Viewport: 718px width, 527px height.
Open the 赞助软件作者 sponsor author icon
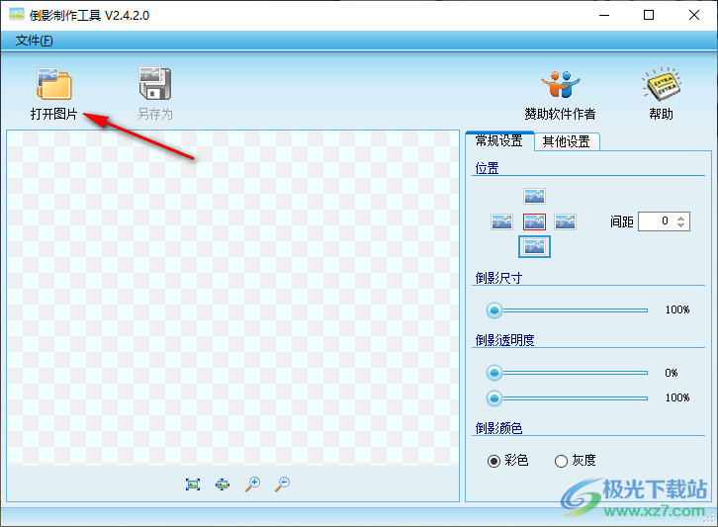(x=560, y=84)
